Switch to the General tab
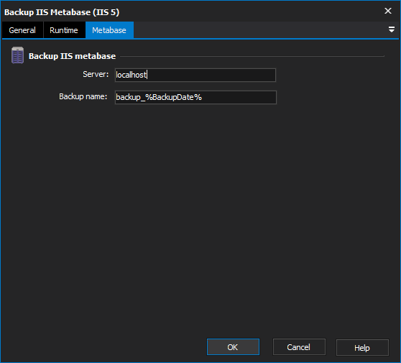The width and height of the screenshot is (401, 363). pos(22,30)
